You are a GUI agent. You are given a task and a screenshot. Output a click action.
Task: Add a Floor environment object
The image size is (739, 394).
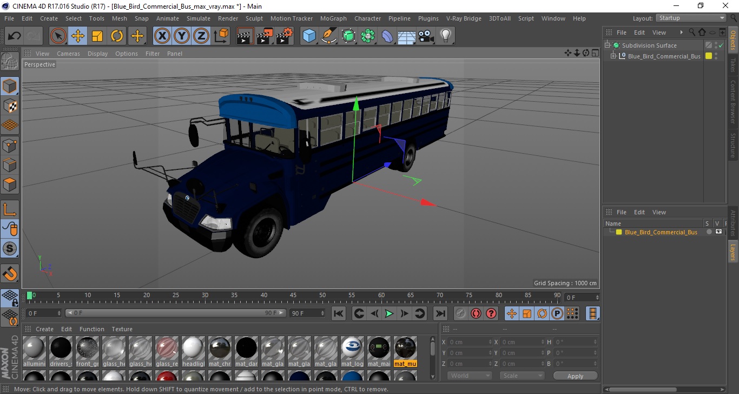[x=406, y=36]
